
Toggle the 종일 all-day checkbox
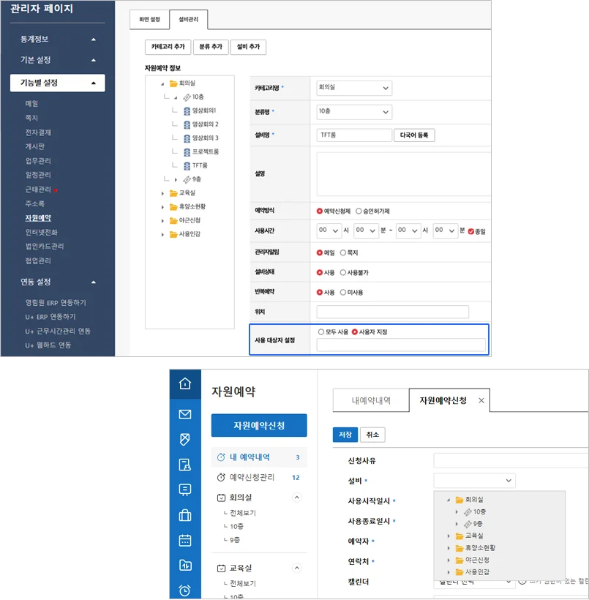pyautogui.click(x=471, y=230)
